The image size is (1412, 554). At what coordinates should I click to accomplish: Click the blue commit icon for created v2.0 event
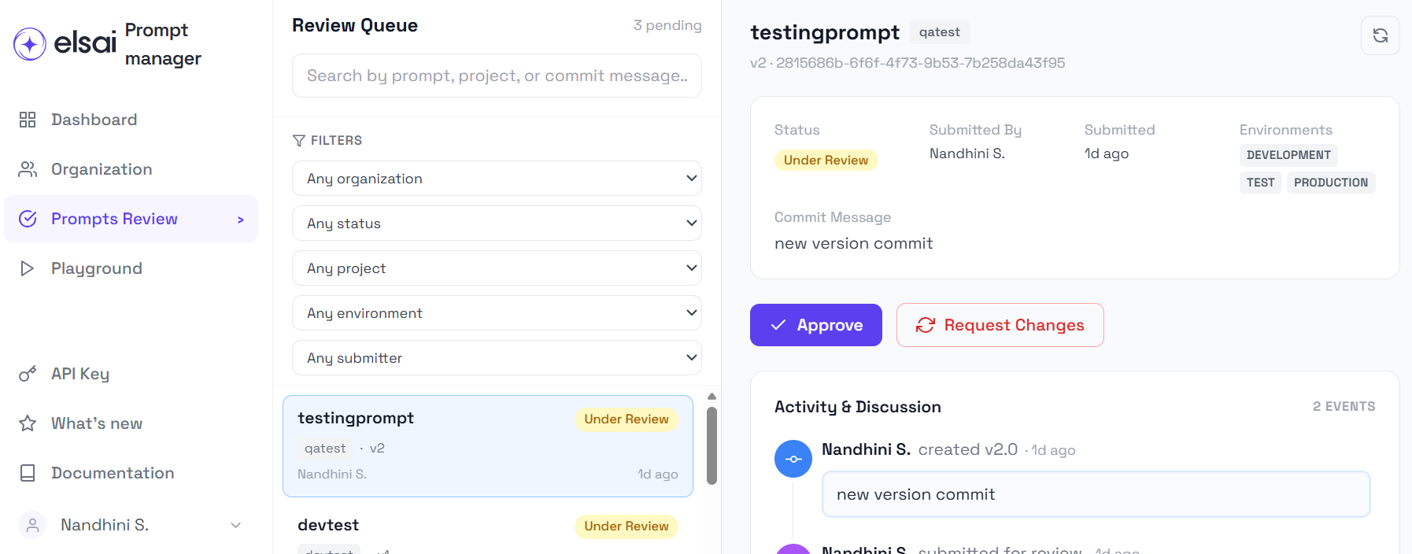tap(793, 459)
